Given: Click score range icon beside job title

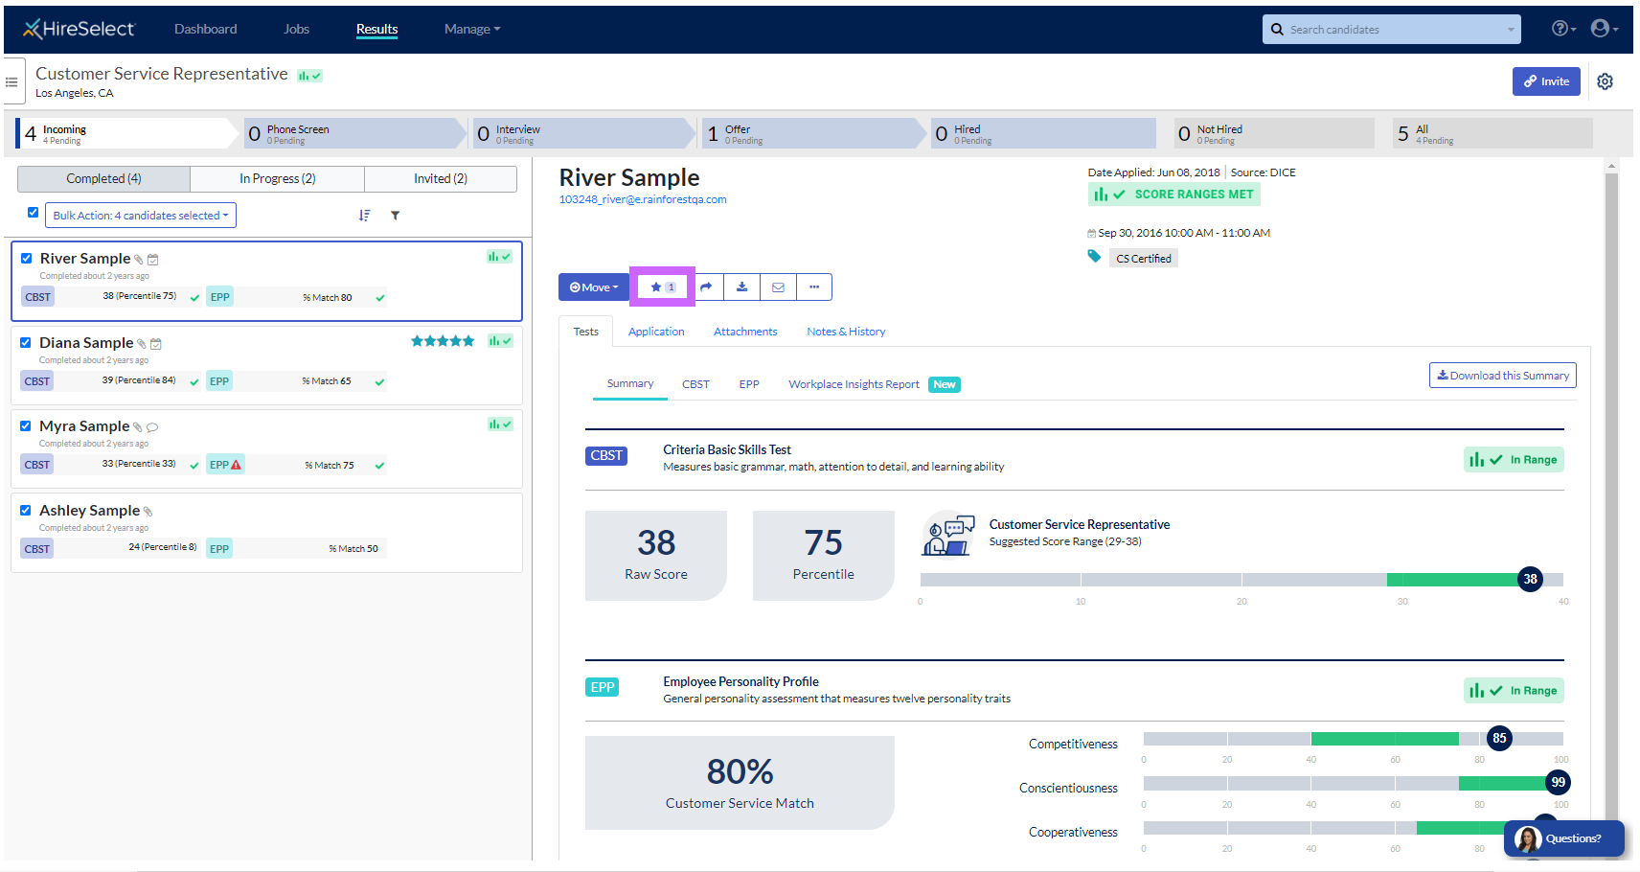Looking at the screenshot, I should pos(309,76).
